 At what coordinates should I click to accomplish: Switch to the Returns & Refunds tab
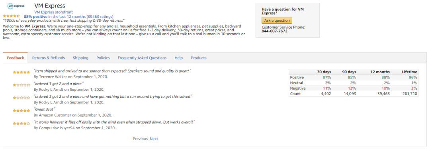49,58
